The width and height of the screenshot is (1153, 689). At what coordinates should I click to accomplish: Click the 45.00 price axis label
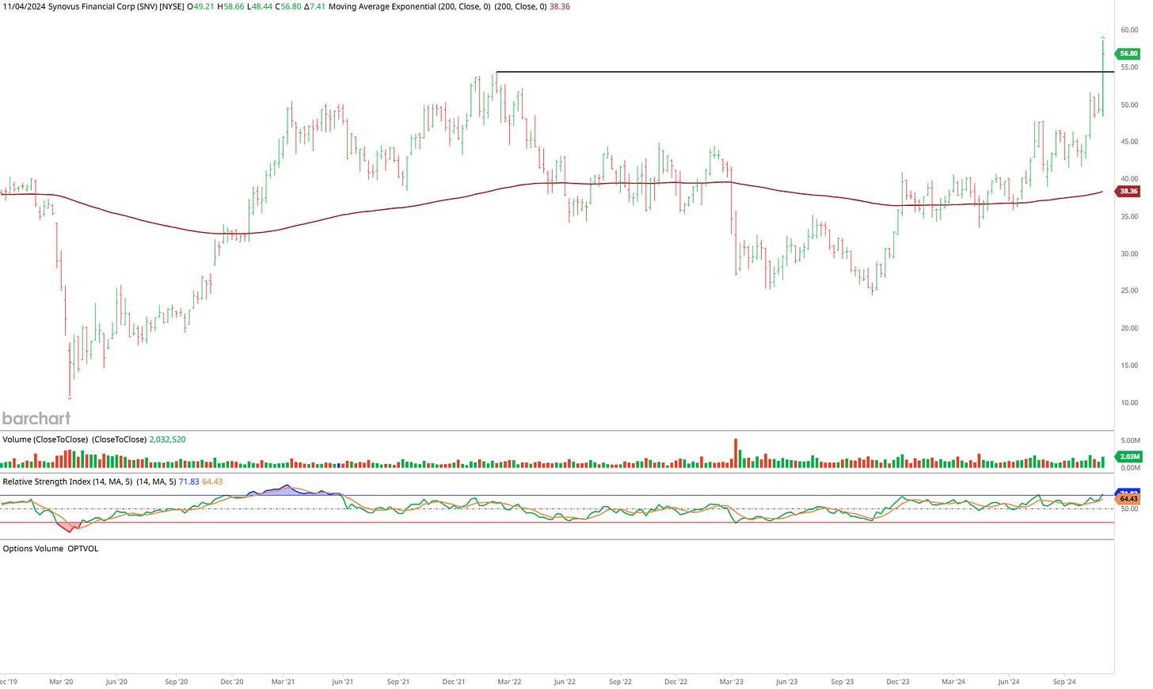tap(1129, 142)
